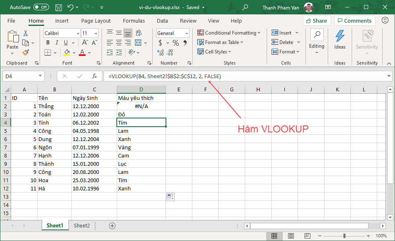
Task: Toggle Bold formatting
Action: [x=48, y=43]
